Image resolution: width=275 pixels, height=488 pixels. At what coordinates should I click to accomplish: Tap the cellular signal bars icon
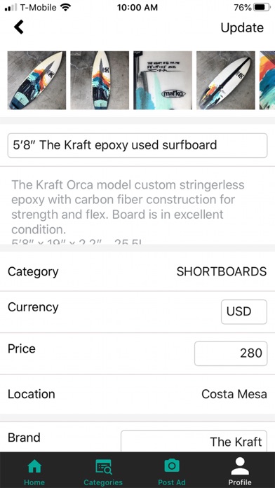pyautogui.click(x=11, y=7)
